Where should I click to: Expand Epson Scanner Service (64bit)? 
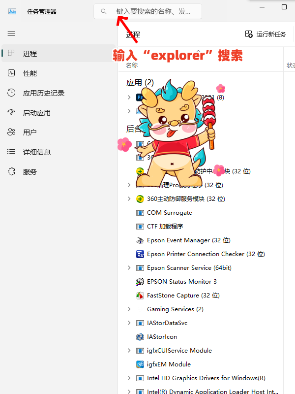coord(129,267)
